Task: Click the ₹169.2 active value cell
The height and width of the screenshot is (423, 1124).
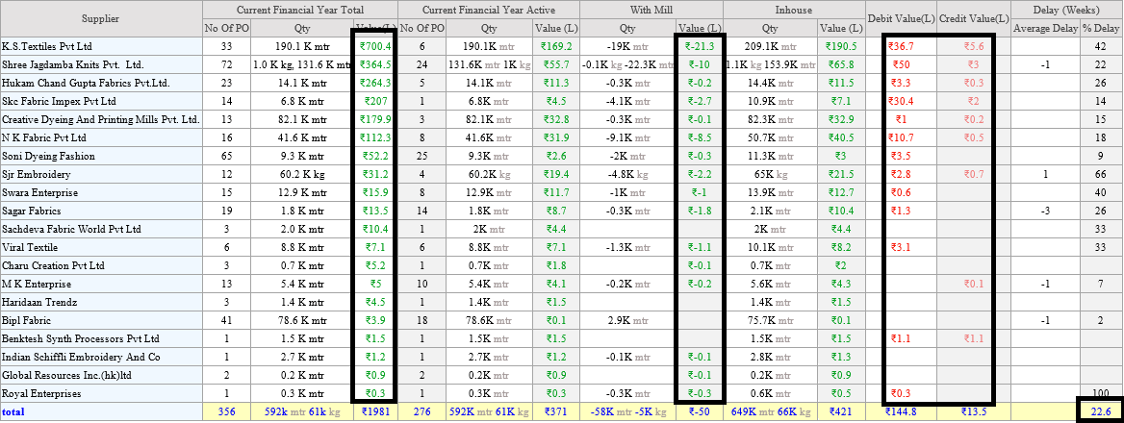Action: click(x=555, y=46)
